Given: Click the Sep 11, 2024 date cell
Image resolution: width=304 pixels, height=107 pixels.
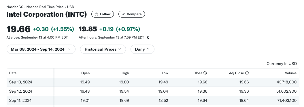Looking at the screenshot, I should coord(20,101).
